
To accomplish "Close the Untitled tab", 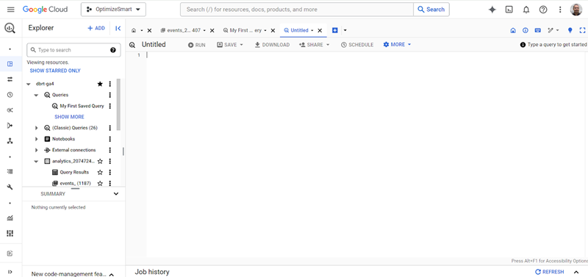I will click(x=320, y=31).
